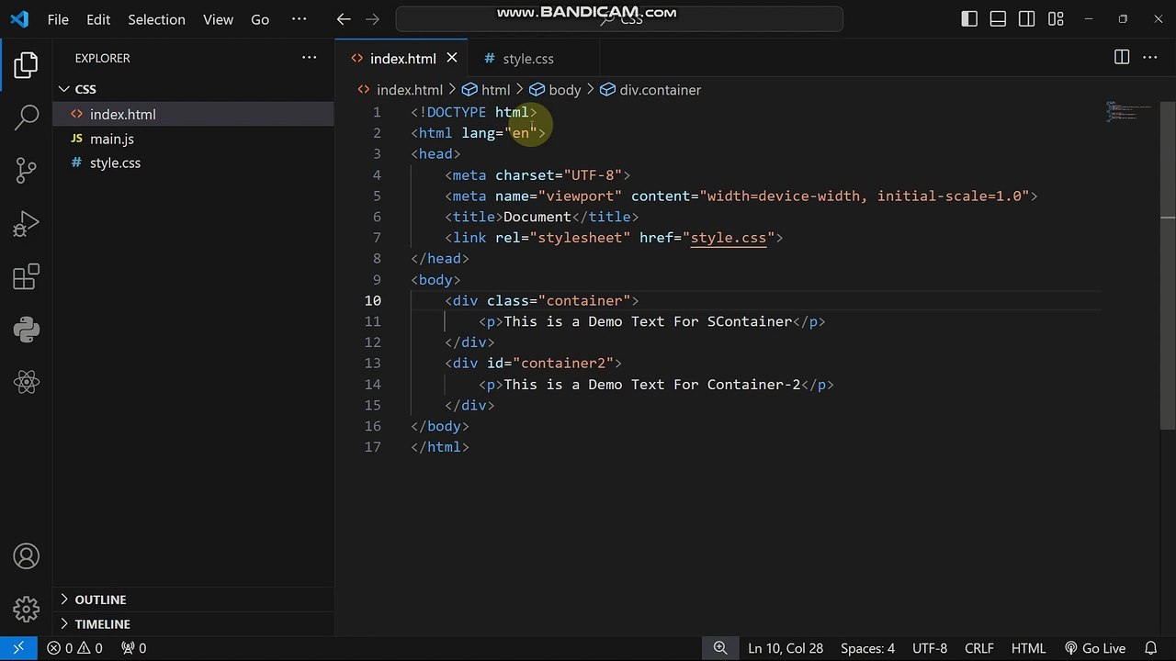Image resolution: width=1176 pixels, height=661 pixels.
Task: Open the Manage gear icon
Action: coord(27,609)
